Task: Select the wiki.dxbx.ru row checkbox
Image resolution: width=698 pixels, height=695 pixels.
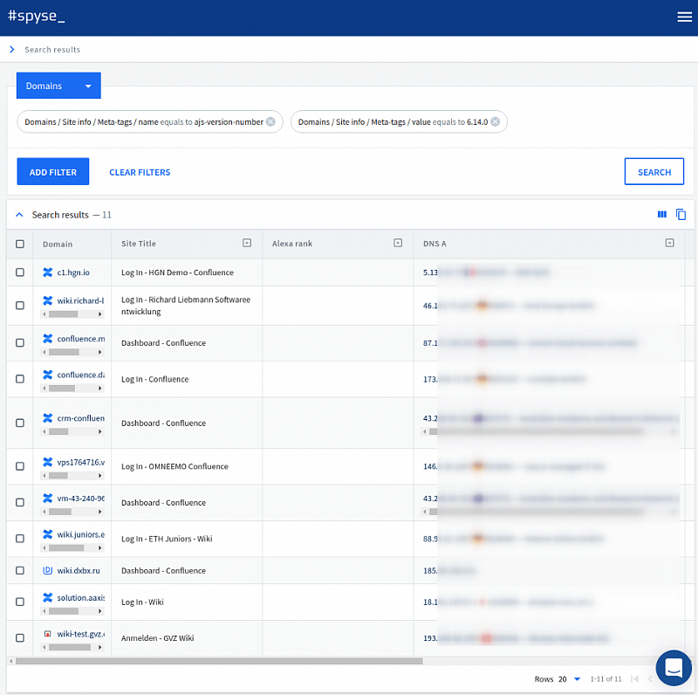Action: (x=20, y=570)
